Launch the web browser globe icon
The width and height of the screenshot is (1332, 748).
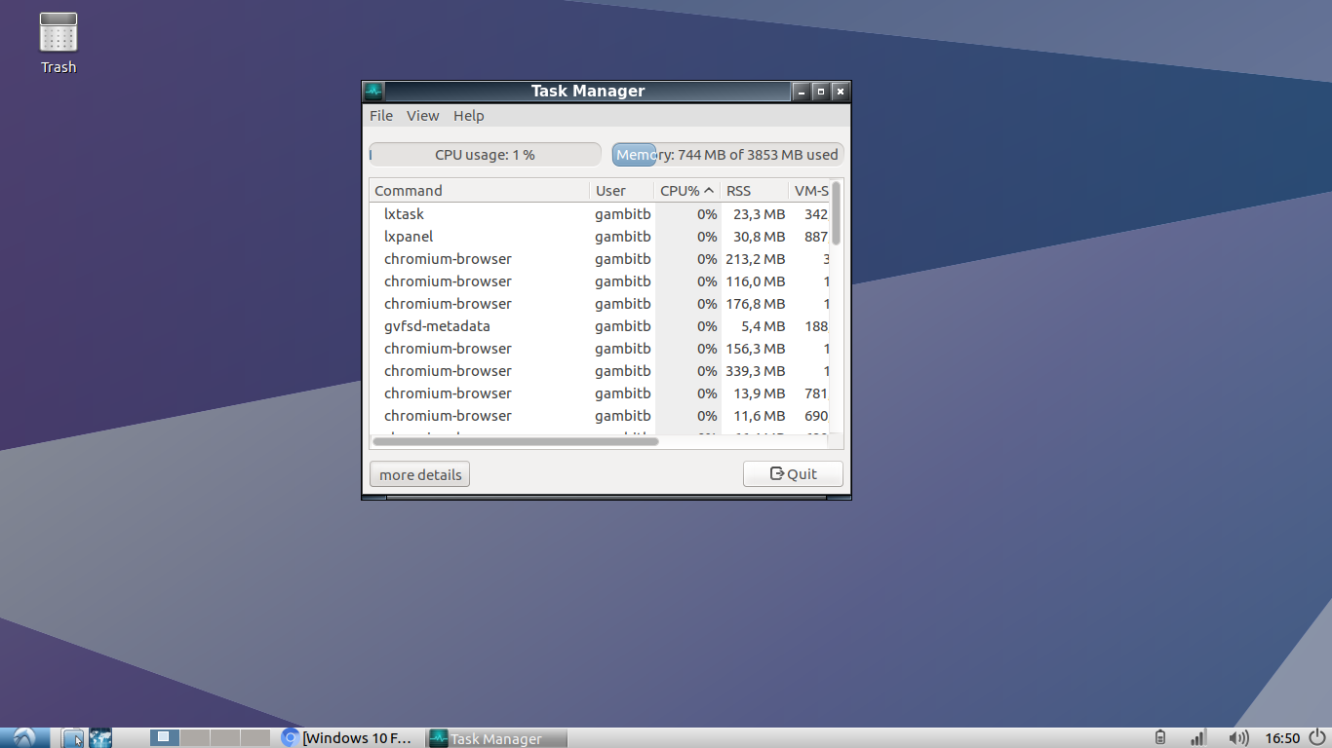(x=100, y=737)
